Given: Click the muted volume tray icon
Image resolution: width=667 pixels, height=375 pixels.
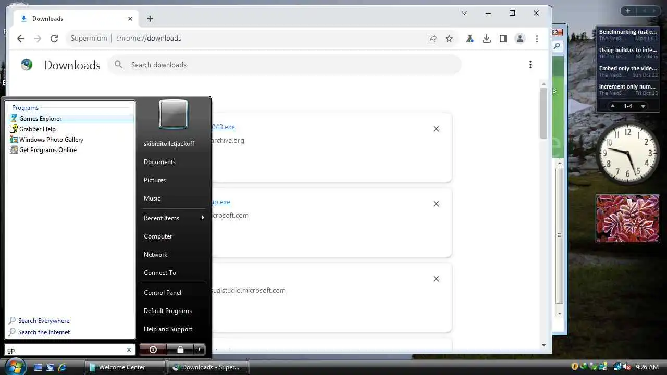Looking at the screenshot, I should coord(627,367).
